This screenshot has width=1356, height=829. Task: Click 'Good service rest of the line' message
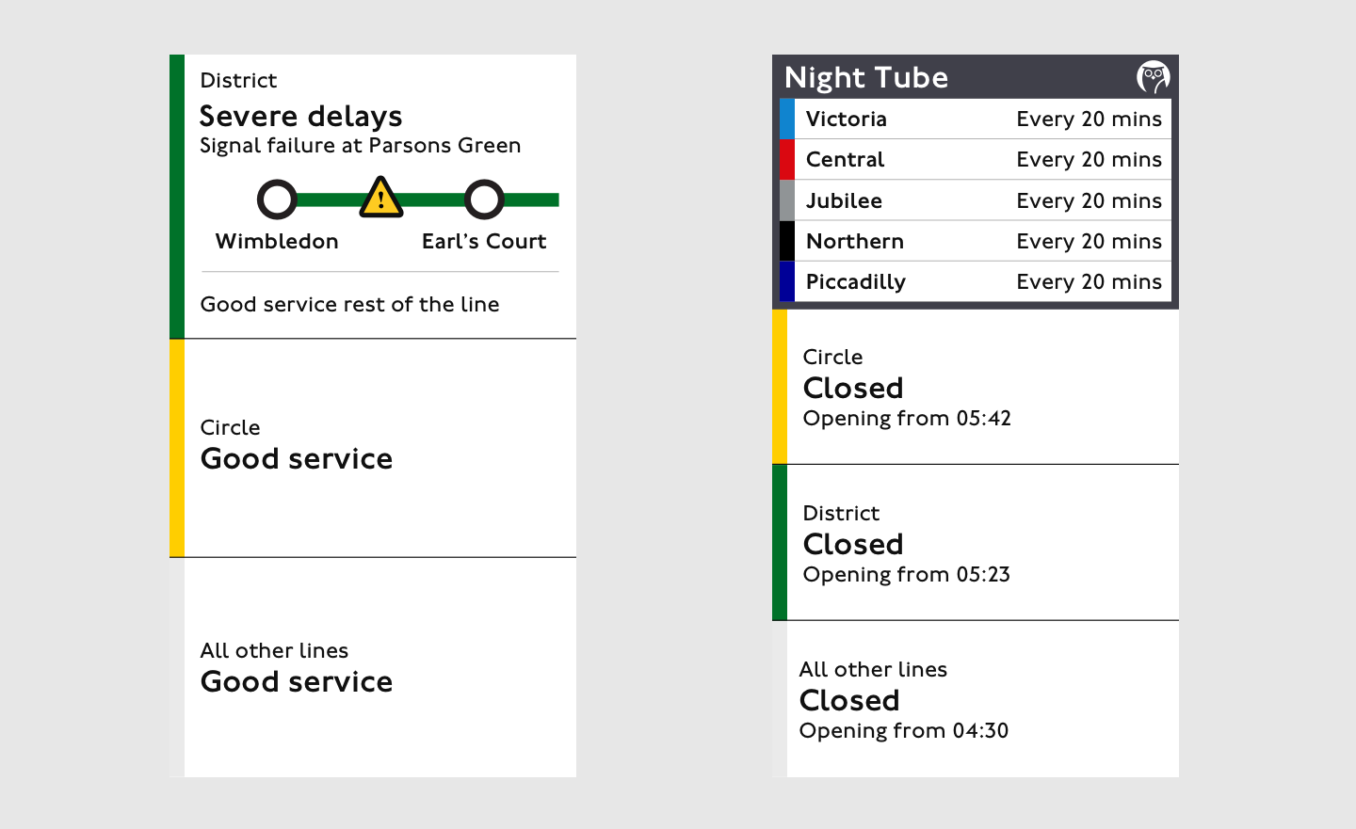click(349, 304)
